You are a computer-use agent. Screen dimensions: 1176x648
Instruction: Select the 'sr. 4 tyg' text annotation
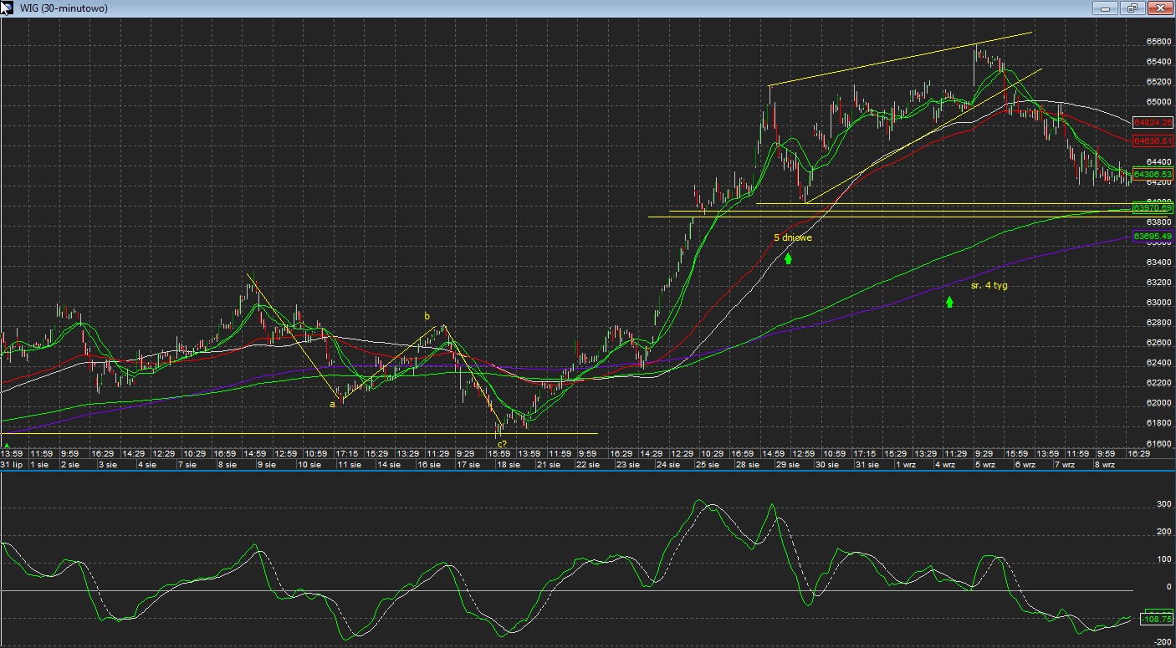989,286
